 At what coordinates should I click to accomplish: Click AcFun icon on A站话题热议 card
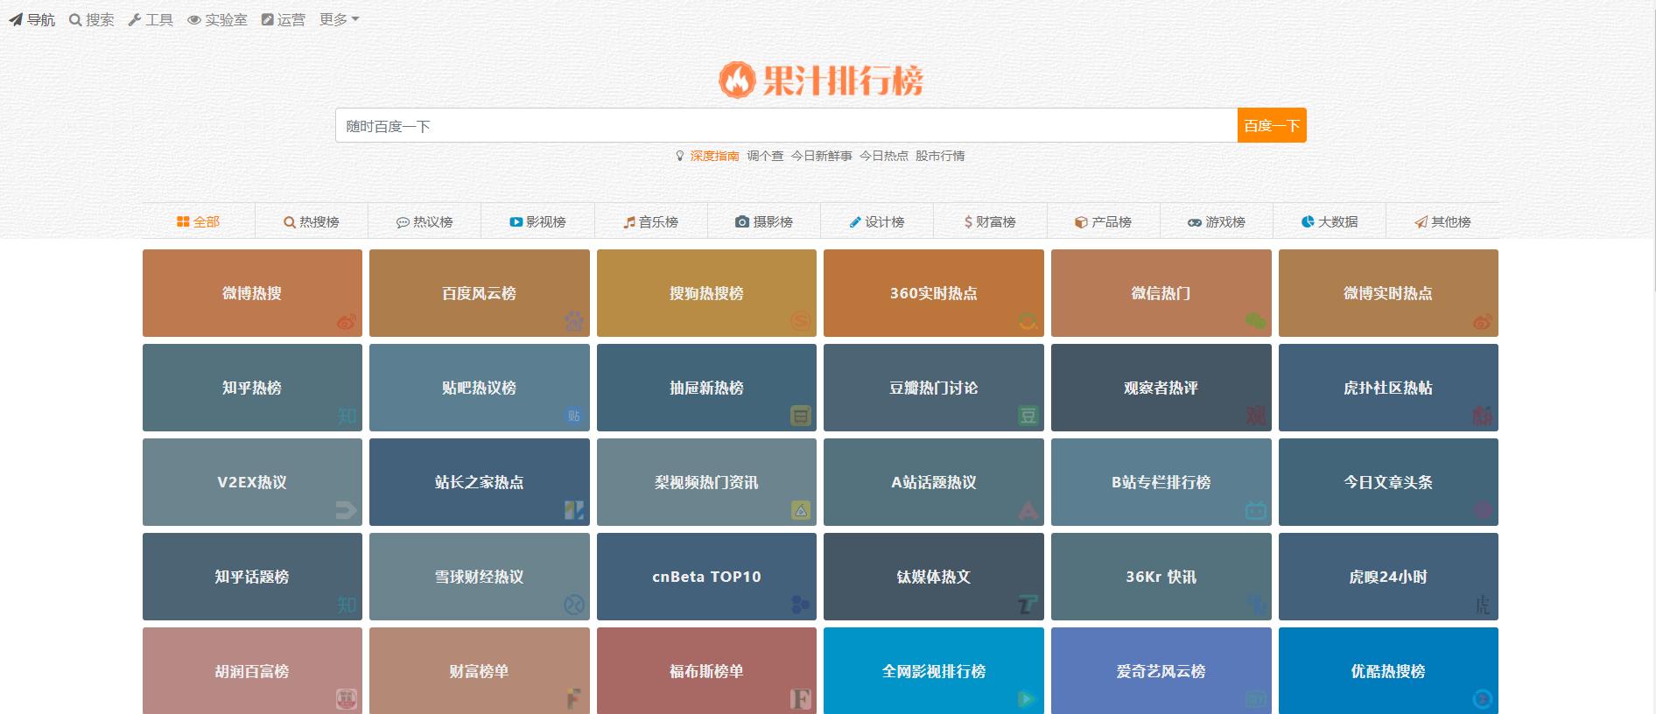point(1028,511)
